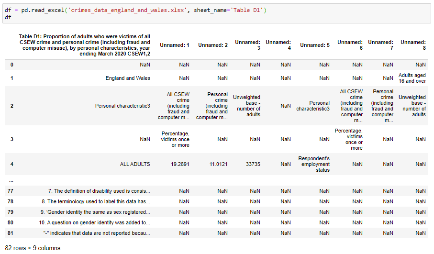Select the 'Unnamed: 5' column header
This screenshot has height=254, width=434.
315,45
